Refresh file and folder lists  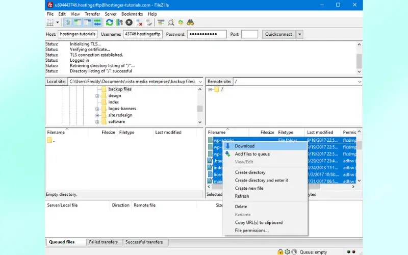tap(110, 22)
